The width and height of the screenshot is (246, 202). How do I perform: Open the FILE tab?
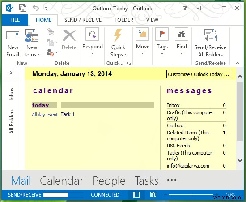(x=15, y=20)
